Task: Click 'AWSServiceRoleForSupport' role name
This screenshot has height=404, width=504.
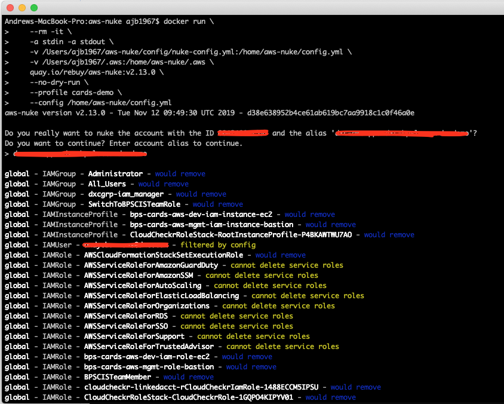Action: [134, 336]
